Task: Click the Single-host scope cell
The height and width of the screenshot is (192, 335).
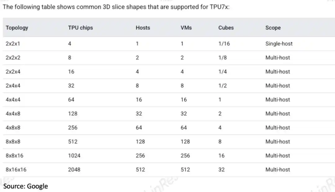Action: tap(279, 44)
